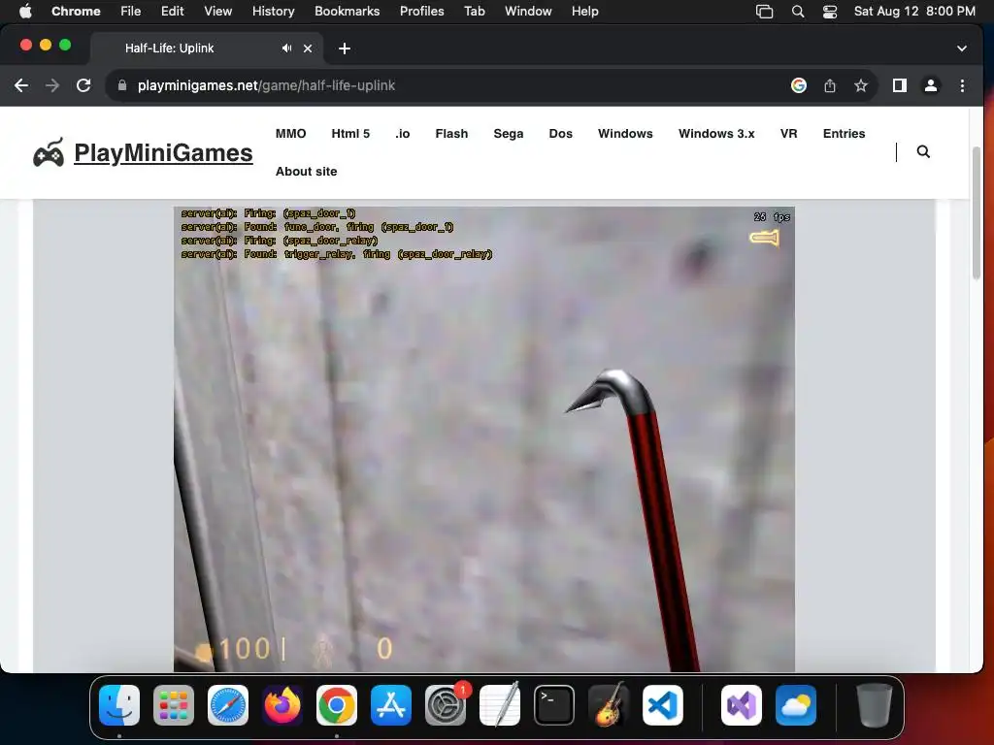Click the 25 fps counter in the game
Image resolution: width=994 pixels, height=745 pixels.
pyautogui.click(x=772, y=216)
